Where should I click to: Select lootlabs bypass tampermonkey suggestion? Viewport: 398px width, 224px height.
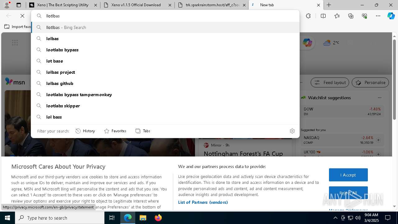point(165,95)
